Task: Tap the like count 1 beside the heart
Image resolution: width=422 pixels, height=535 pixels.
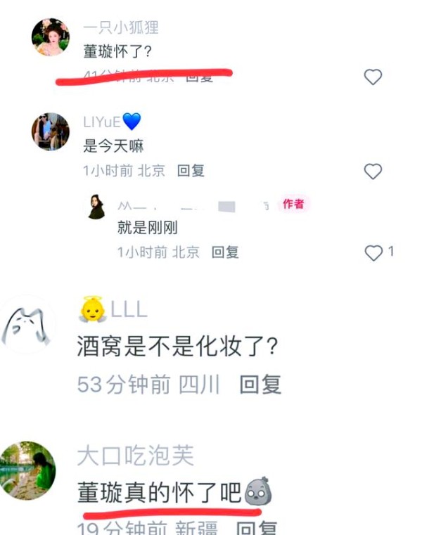Action: click(x=391, y=252)
